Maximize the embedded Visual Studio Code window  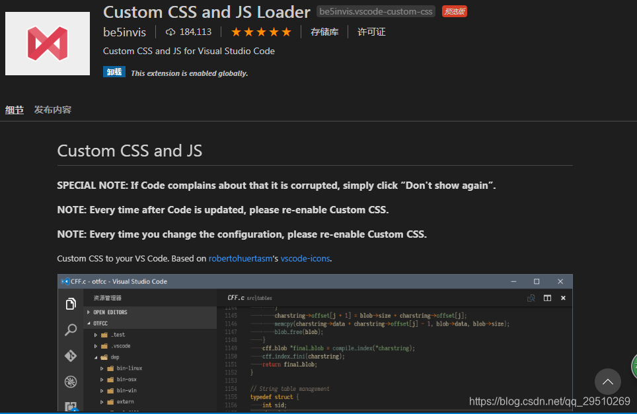537,281
